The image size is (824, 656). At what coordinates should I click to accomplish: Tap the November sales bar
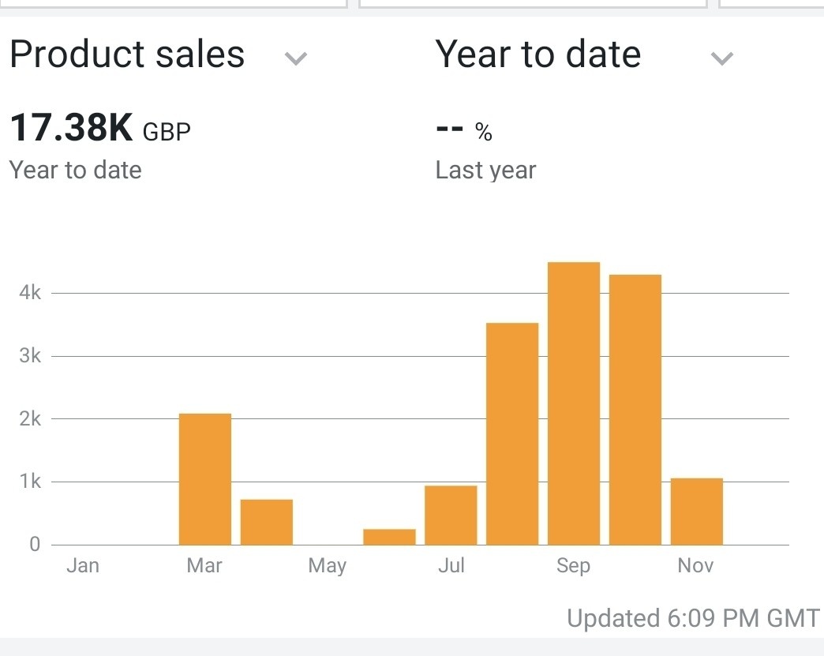coord(697,511)
